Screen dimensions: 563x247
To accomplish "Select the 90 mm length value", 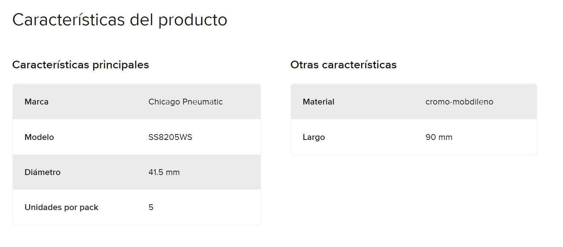I will pyautogui.click(x=439, y=137).
